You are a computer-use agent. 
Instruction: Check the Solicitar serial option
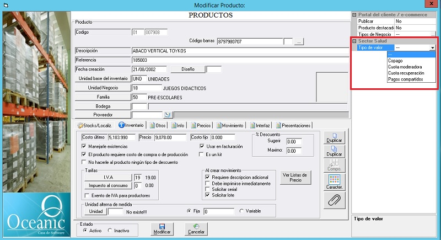[208, 189]
